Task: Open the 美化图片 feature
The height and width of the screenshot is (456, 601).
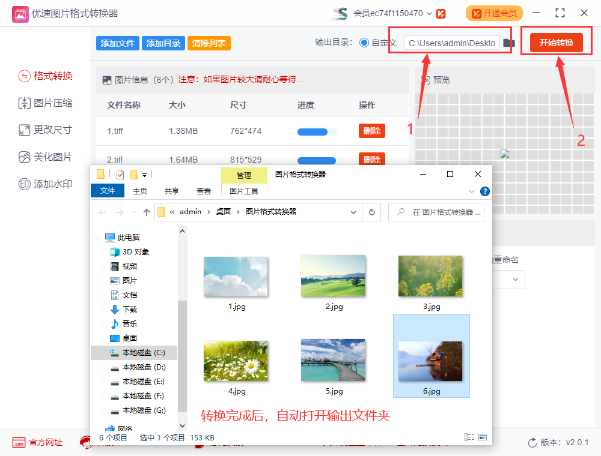Action: point(45,157)
